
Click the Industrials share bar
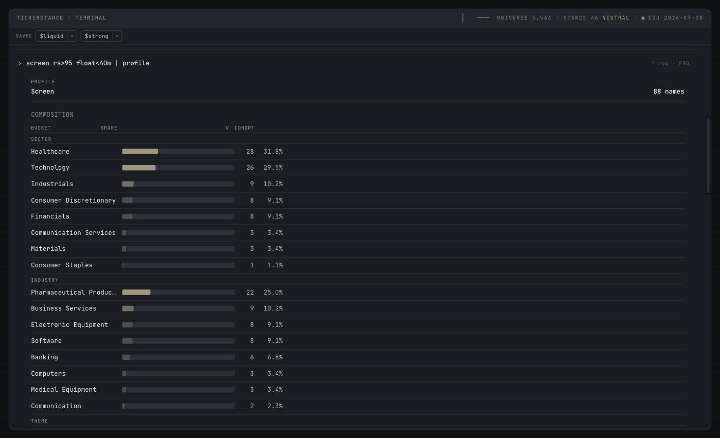(x=178, y=184)
